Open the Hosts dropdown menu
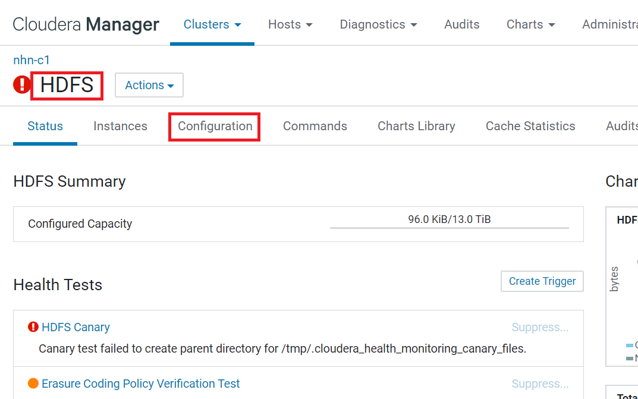Image resolution: width=638 pixels, height=399 pixels. pyautogui.click(x=290, y=24)
